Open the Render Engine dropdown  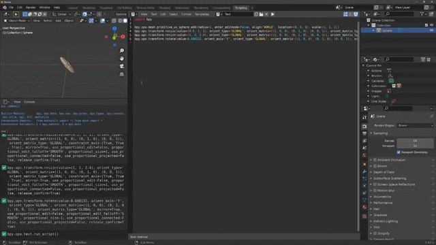tap(416, 125)
